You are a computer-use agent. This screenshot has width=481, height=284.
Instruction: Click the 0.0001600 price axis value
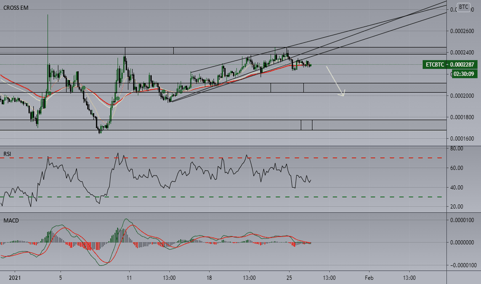[x=462, y=139]
